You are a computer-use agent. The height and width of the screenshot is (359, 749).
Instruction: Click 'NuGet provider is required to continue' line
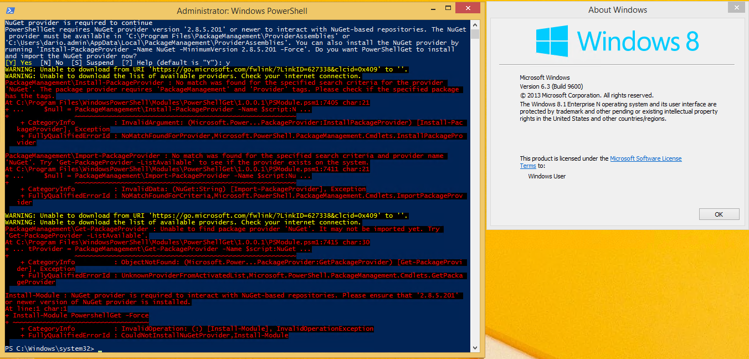(78, 23)
